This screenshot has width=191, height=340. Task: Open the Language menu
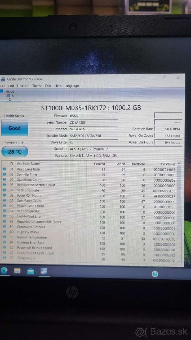[x=72, y=86]
